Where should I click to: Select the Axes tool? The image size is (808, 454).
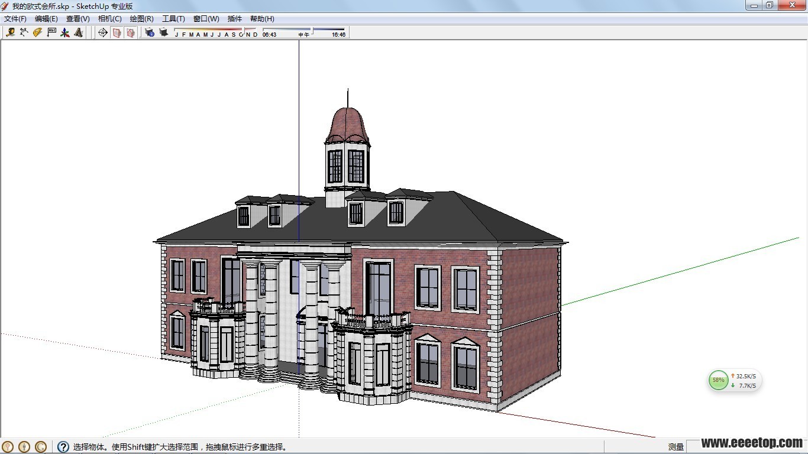click(65, 33)
